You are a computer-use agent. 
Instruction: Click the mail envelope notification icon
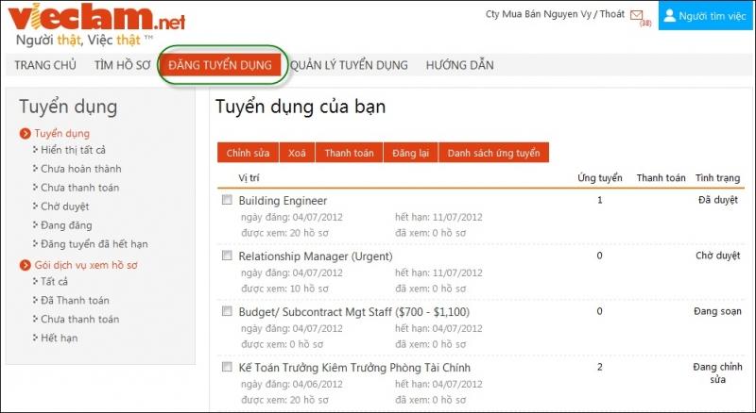[636, 15]
